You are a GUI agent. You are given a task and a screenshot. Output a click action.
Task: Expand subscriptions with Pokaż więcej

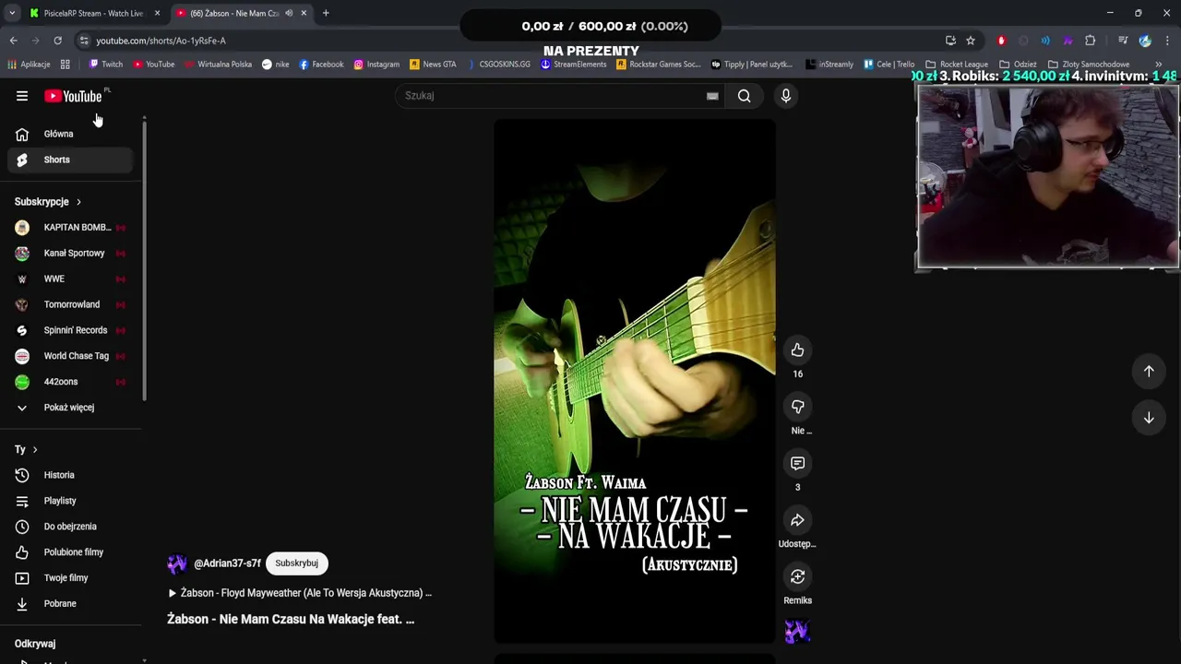click(x=71, y=408)
